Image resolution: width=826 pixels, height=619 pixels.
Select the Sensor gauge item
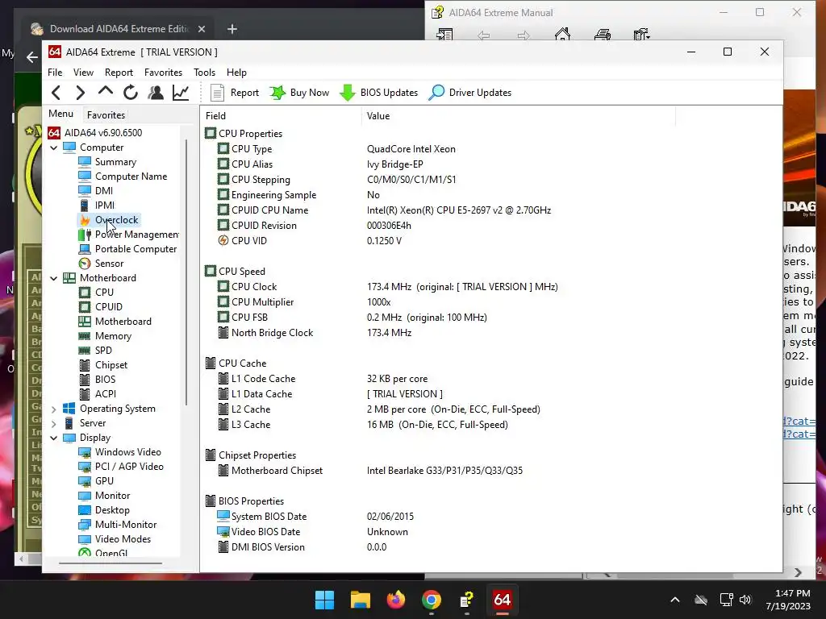point(101,264)
